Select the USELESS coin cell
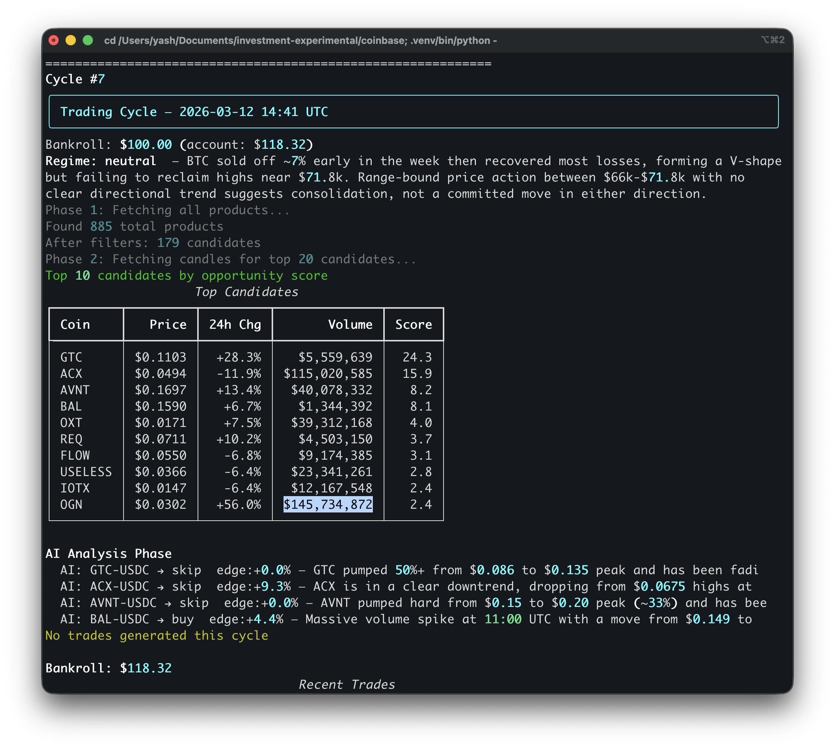 click(86, 472)
